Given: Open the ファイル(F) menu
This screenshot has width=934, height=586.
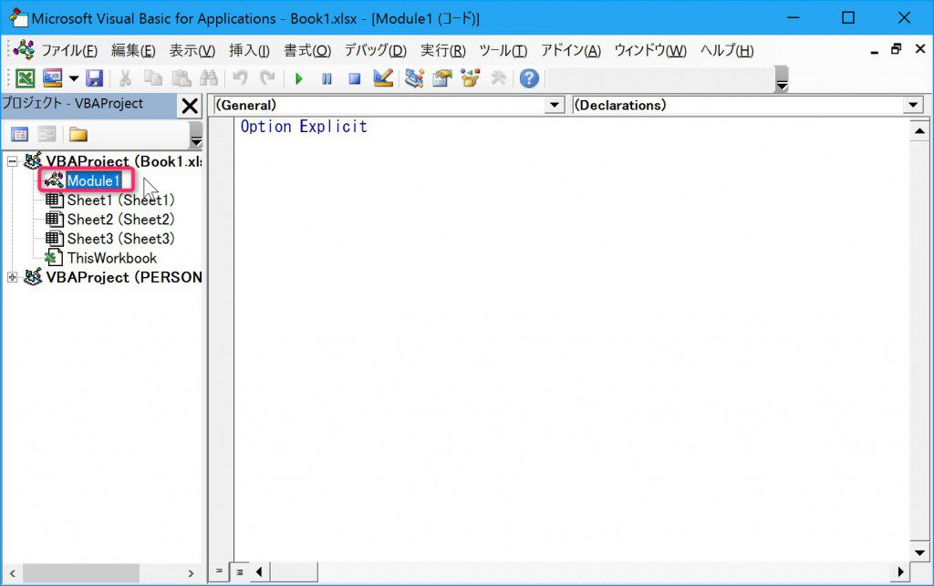Looking at the screenshot, I should (x=69, y=50).
